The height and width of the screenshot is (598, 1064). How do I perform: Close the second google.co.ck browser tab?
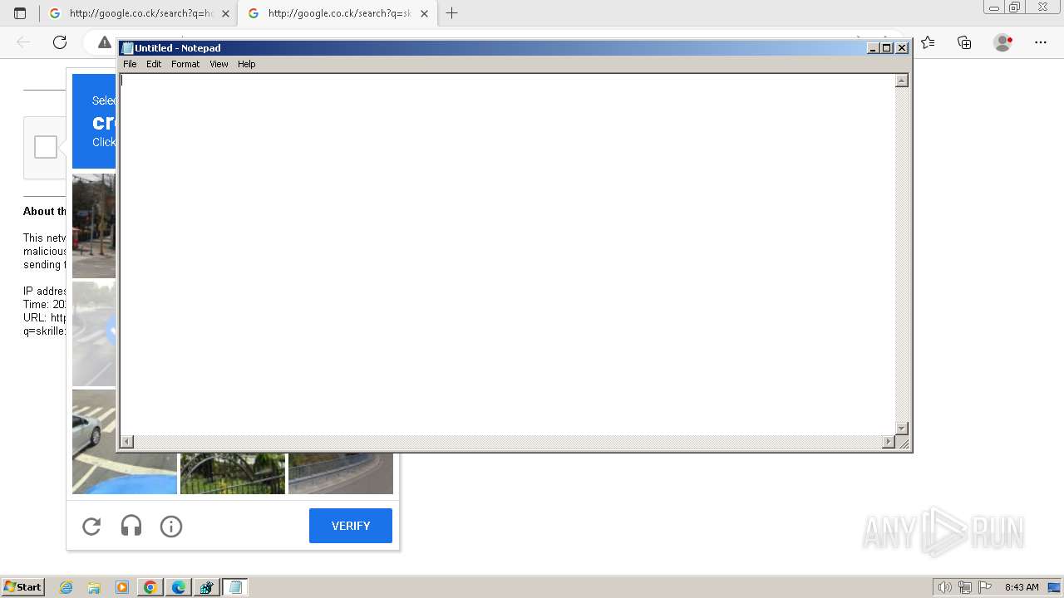tap(424, 13)
